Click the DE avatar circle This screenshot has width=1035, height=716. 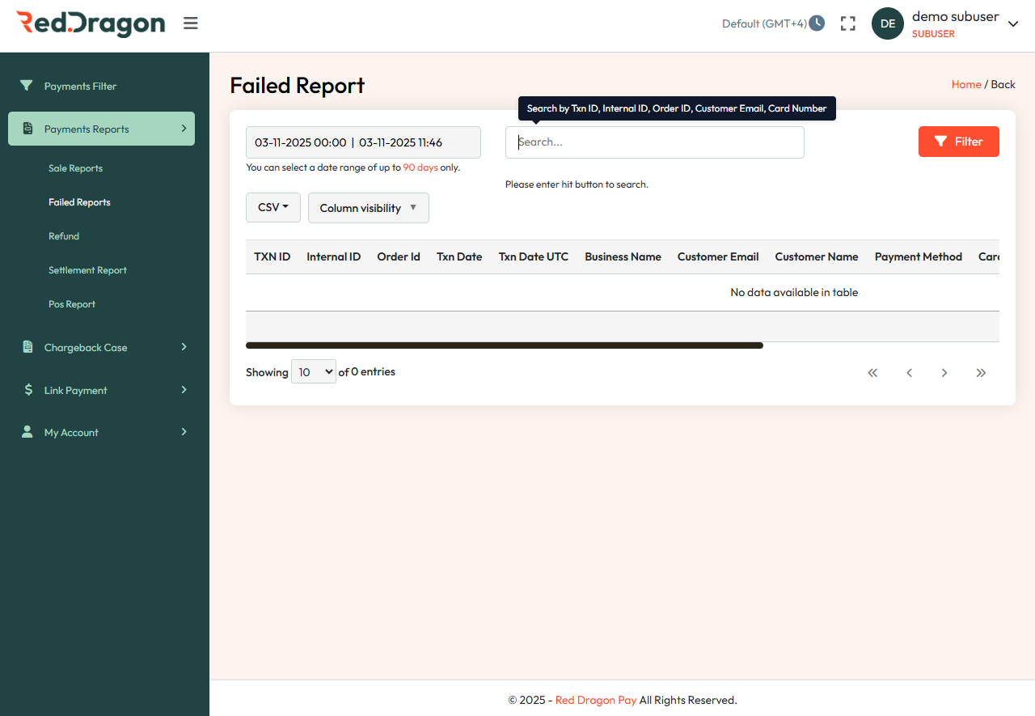pyautogui.click(x=887, y=23)
